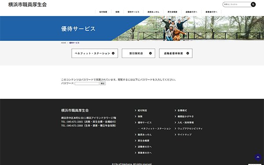Open footer link 厚生会概要
This screenshot has width=264, height=165.
coord(143,141)
